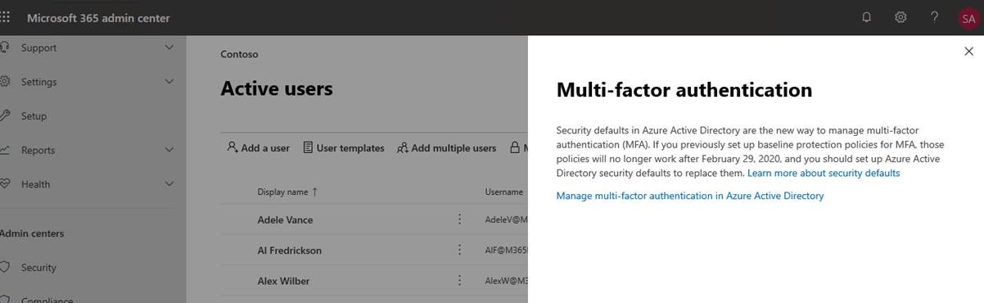Click the Add multiple users people icon
Screen dimensions: 984x303
click(x=403, y=148)
